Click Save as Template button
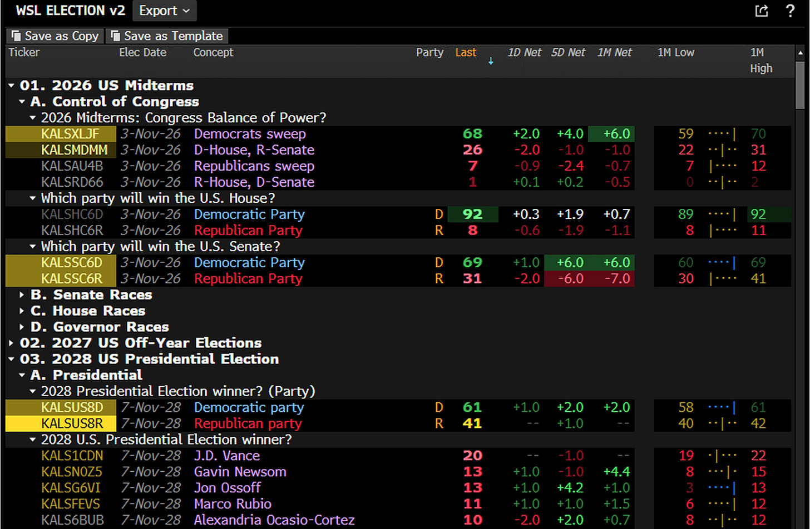810x529 pixels. click(x=167, y=36)
